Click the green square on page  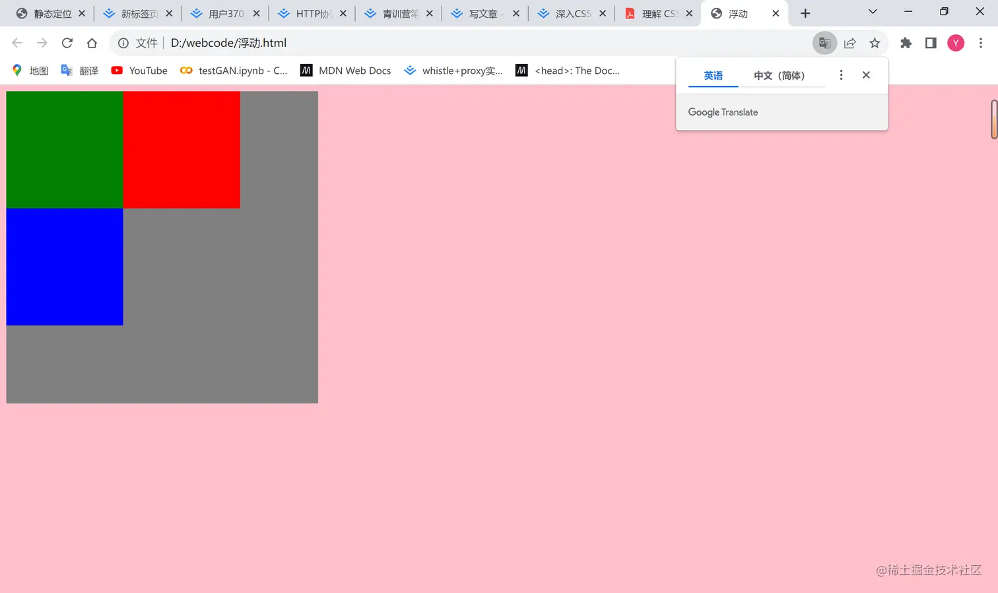click(65, 150)
